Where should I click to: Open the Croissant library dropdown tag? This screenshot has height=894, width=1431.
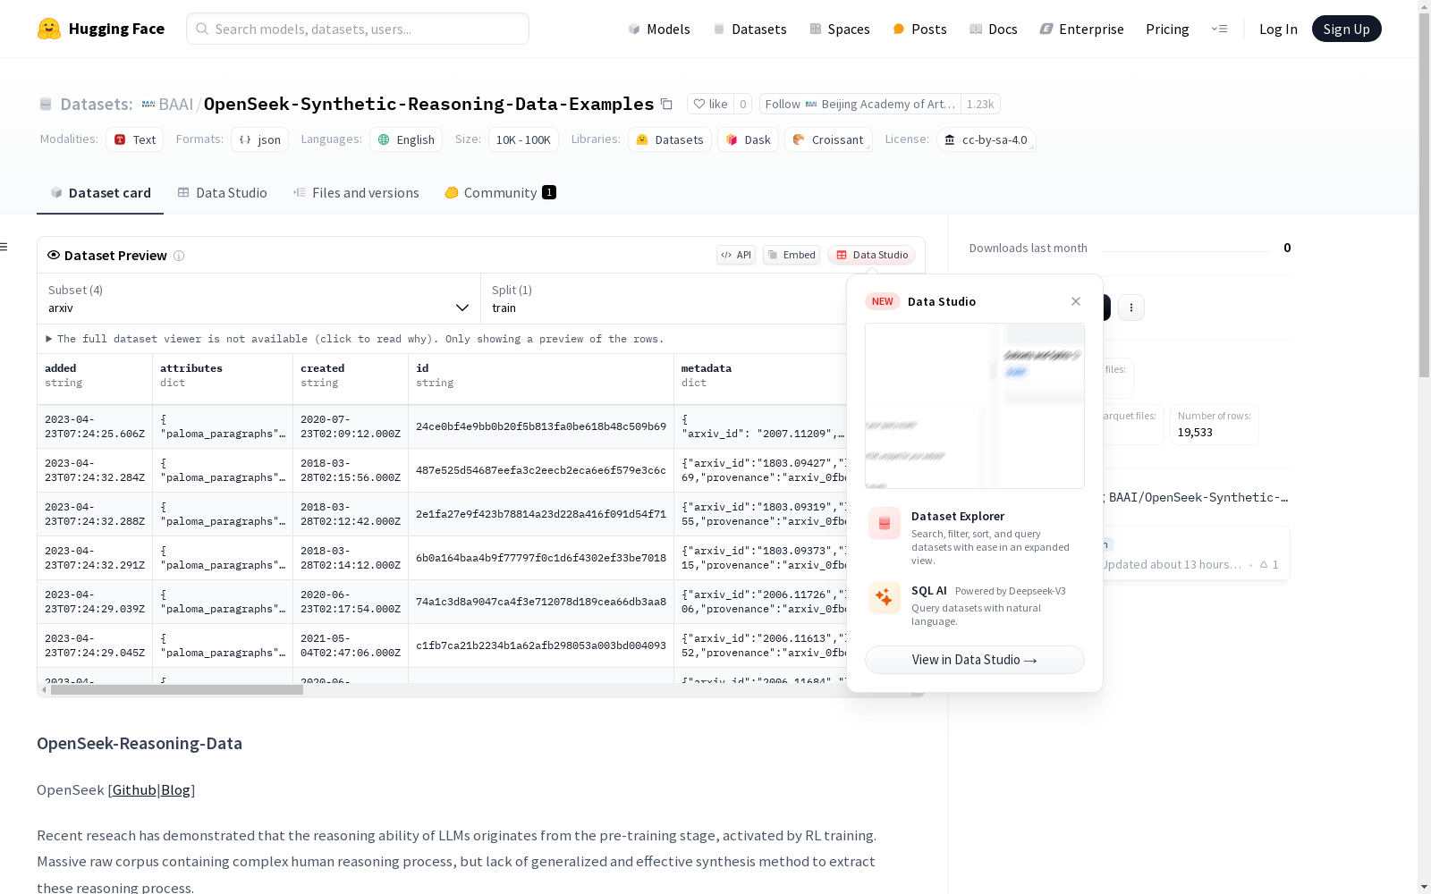tap(828, 139)
